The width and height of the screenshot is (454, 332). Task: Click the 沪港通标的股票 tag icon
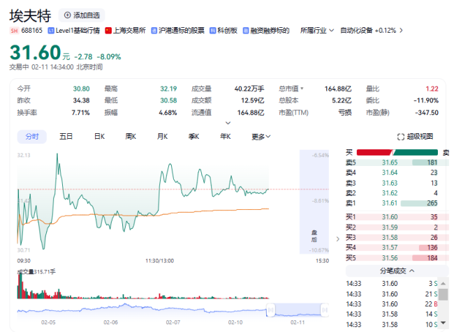tap(154, 31)
